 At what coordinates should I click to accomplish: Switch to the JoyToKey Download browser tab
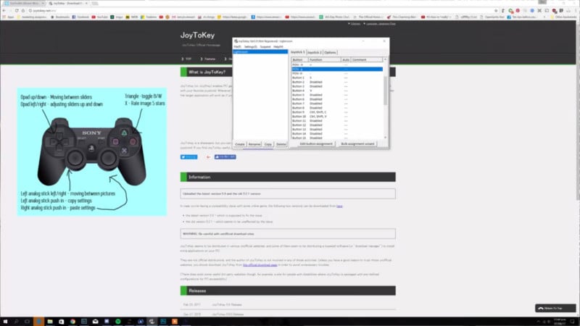(67, 3)
